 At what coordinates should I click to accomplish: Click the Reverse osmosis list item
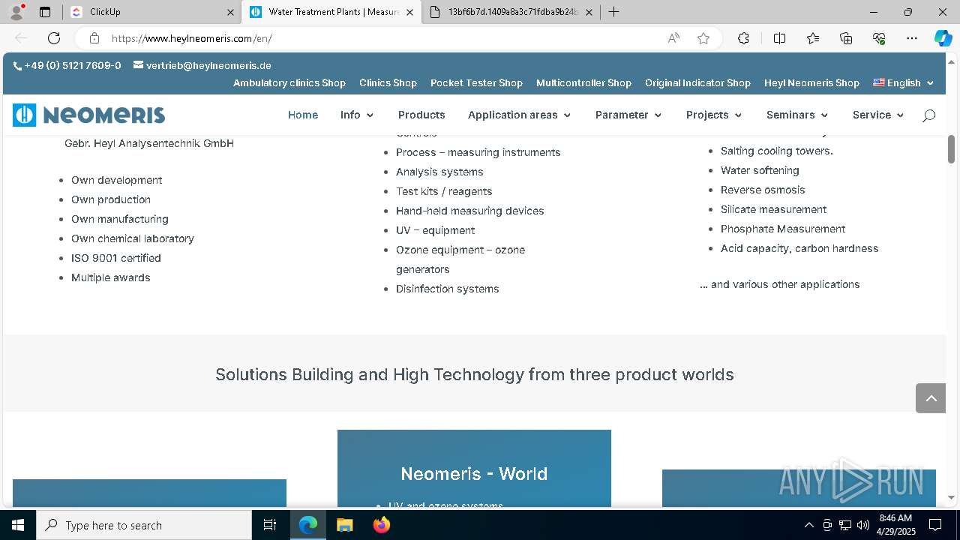(x=763, y=190)
